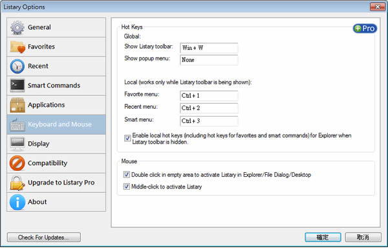388x248 pixels.
Task: Click the Favorites folder heart icon
Action: pos(17,47)
